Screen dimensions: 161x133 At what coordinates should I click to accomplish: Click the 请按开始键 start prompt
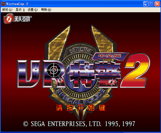tap(81, 108)
